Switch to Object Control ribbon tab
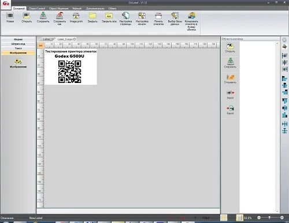Viewport: 289px width, 223px height. coord(37,9)
